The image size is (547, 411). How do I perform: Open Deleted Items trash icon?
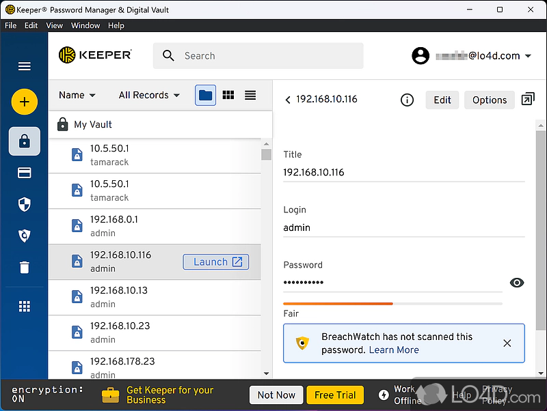(x=25, y=268)
